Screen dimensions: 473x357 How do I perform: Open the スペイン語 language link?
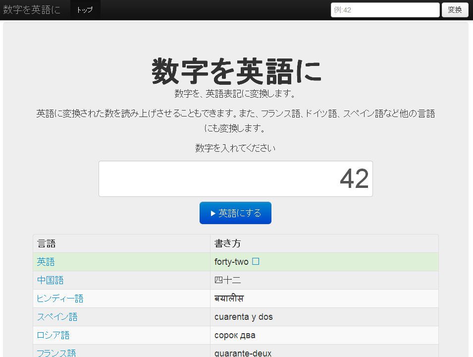coord(57,317)
